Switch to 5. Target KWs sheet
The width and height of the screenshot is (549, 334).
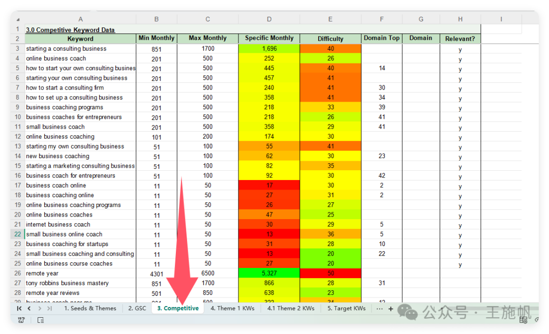346,308
